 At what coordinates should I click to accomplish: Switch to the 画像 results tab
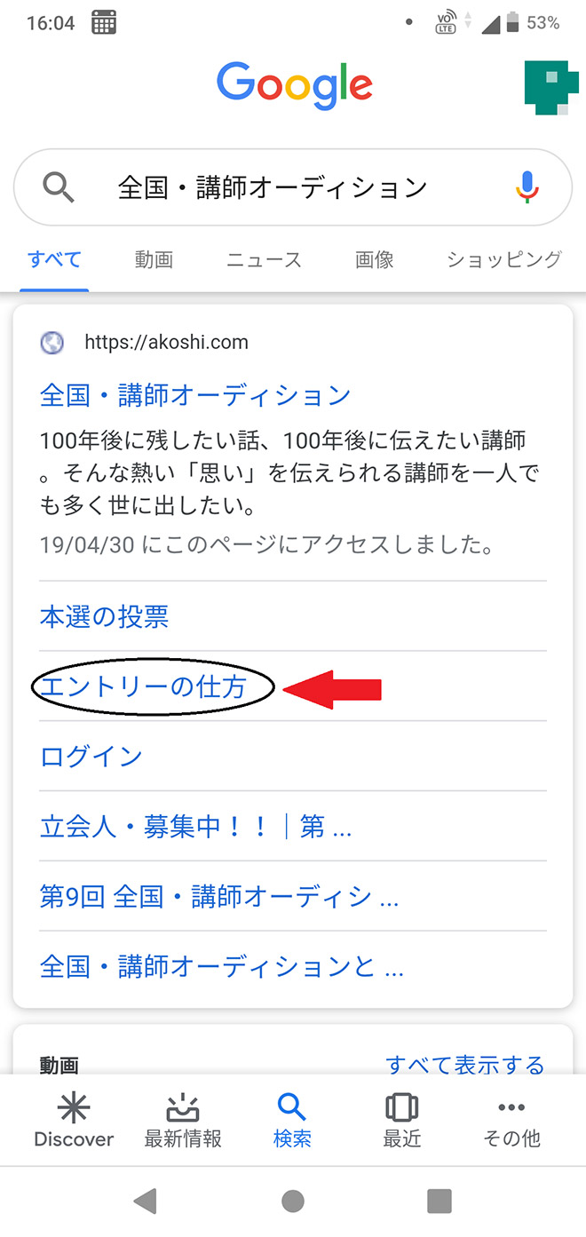(374, 260)
